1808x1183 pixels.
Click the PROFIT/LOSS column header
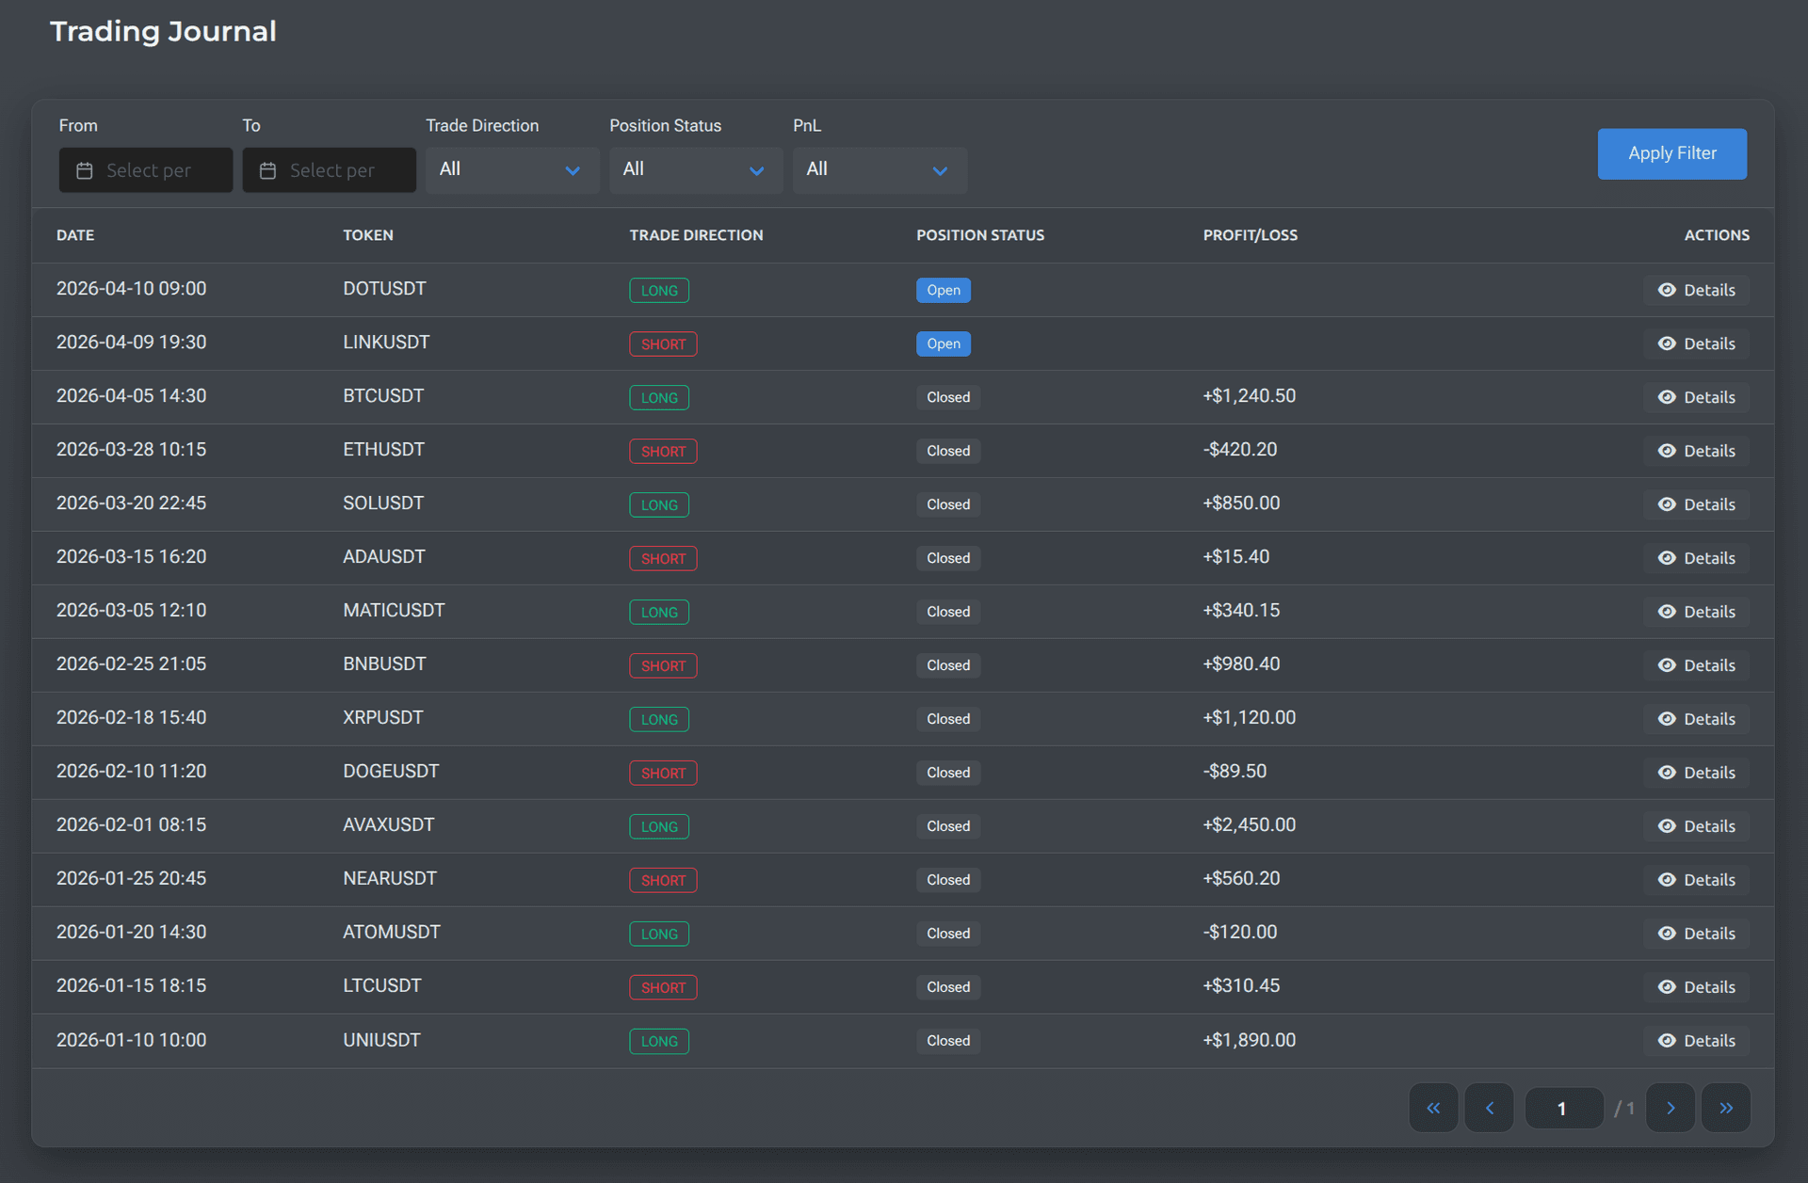pyautogui.click(x=1251, y=235)
